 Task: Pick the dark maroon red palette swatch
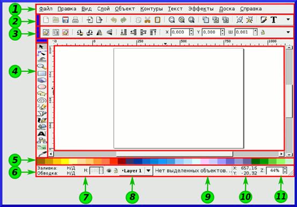point(121,161)
